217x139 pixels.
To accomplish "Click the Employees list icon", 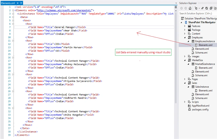I will [x=189, y=37].
